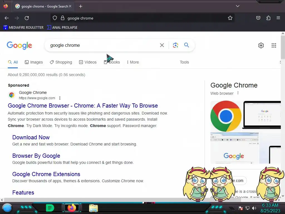Open a new tab with the plus button
This screenshot has width=285, height=214.
(x=80, y=6)
